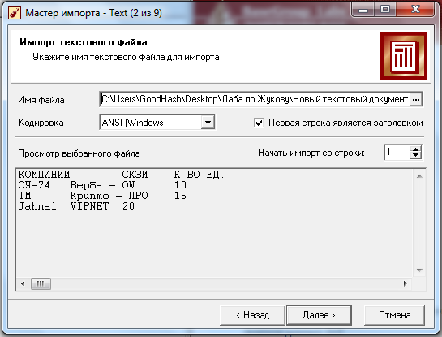Maximize the import wizard window
The width and height of the screenshot is (442, 337).
point(385,10)
